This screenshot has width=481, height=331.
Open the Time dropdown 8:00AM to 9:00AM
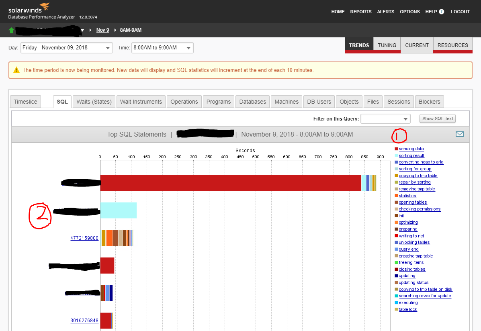[162, 47]
